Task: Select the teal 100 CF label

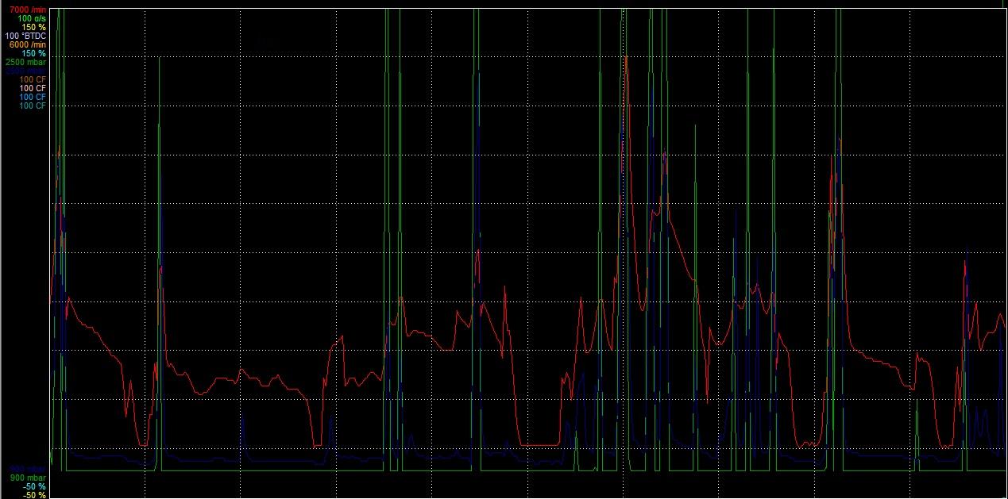Action: point(33,106)
